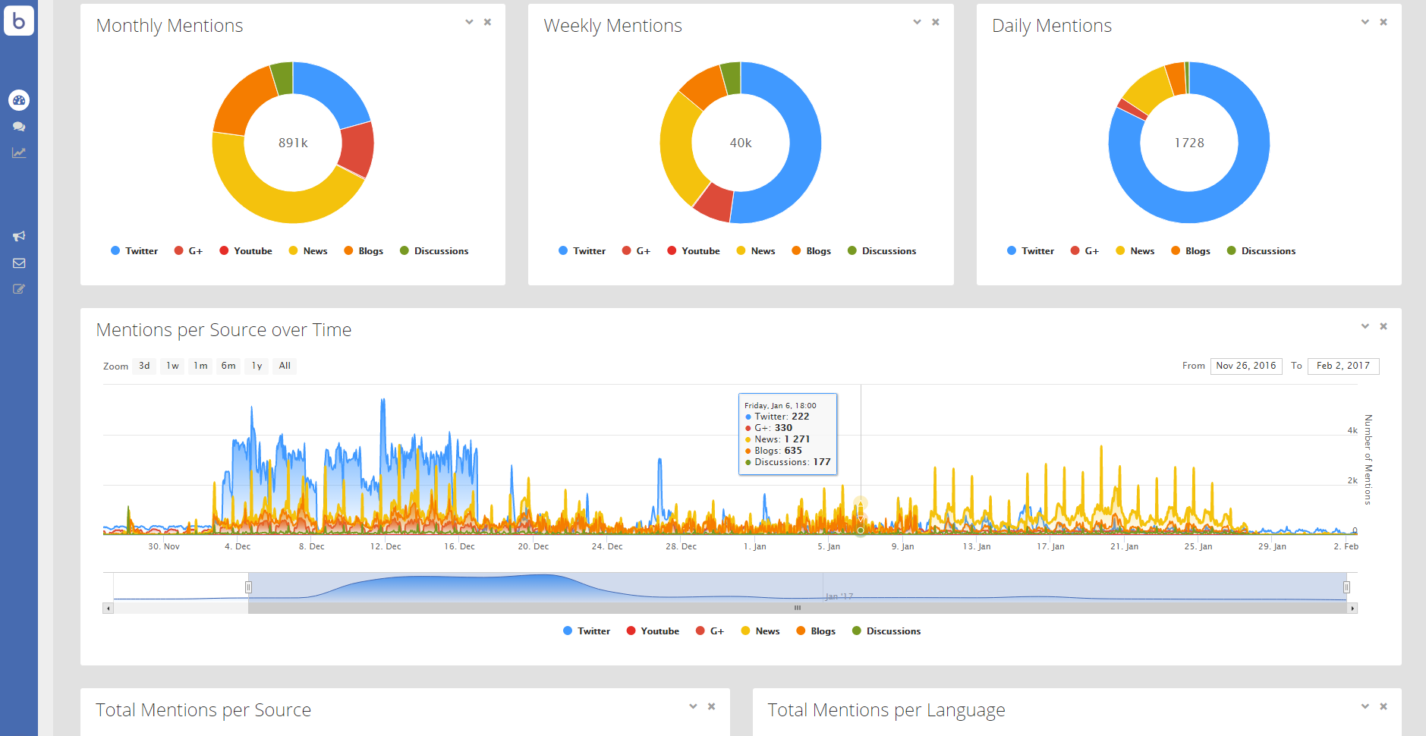This screenshot has width=1426, height=736.
Task: Click the 3d zoom button
Action: pyautogui.click(x=143, y=366)
